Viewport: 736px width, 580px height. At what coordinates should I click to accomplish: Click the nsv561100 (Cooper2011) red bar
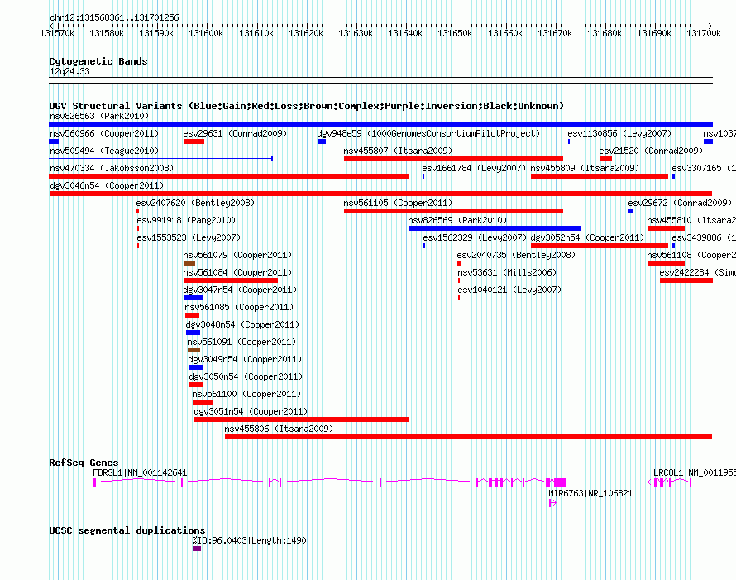(x=203, y=402)
